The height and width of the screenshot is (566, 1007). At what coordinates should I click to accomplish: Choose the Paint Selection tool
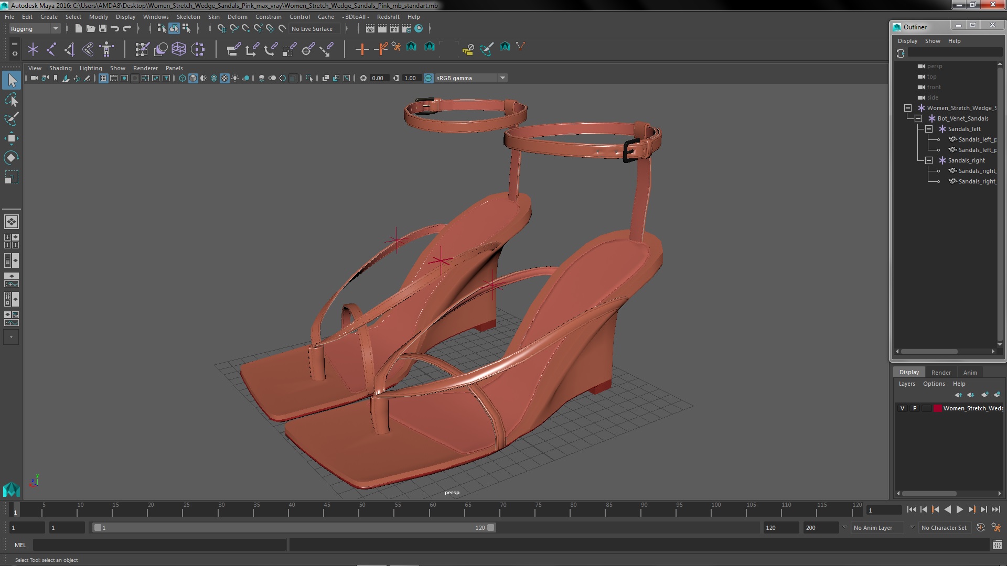(12, 119)
